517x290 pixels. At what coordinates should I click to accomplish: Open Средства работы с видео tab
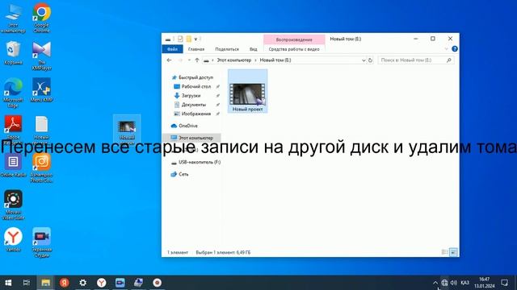tap(294, 49)
